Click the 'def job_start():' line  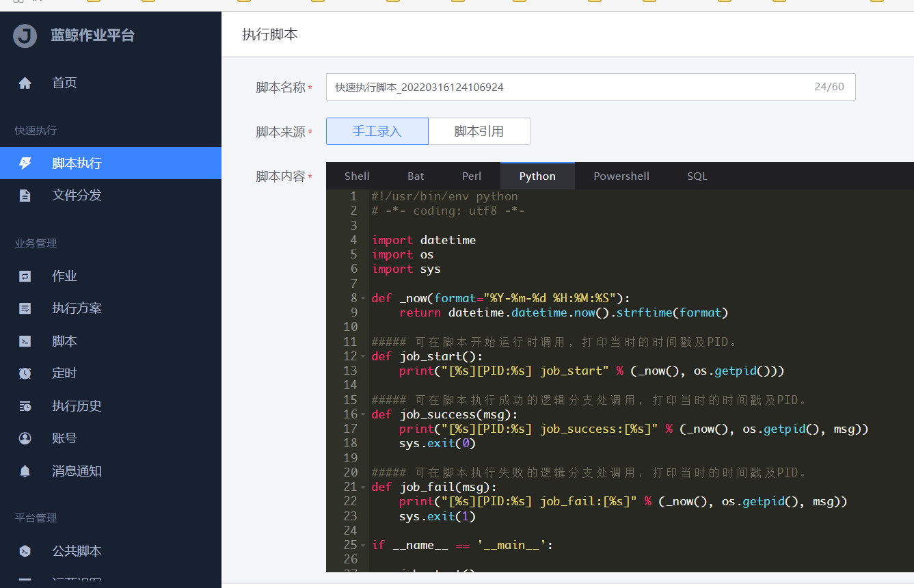pos(427,356)
